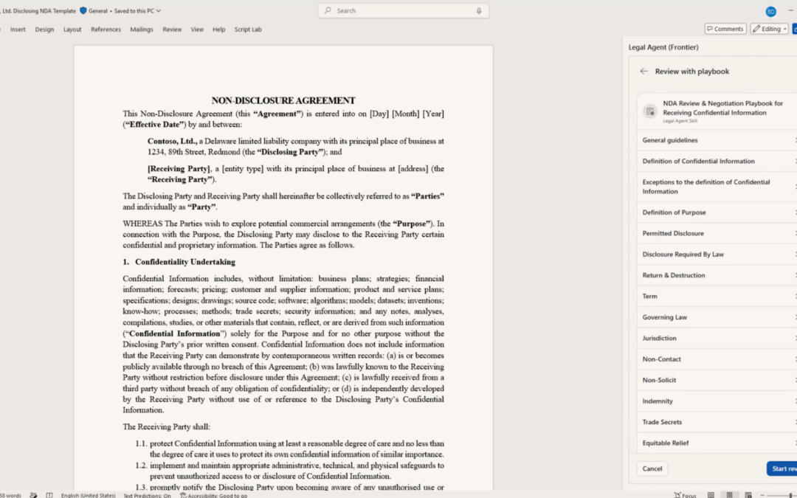This screenshot has height=498, width=797.
Task: Open the Design ribbon tab
Action: (x=44, y=30)
